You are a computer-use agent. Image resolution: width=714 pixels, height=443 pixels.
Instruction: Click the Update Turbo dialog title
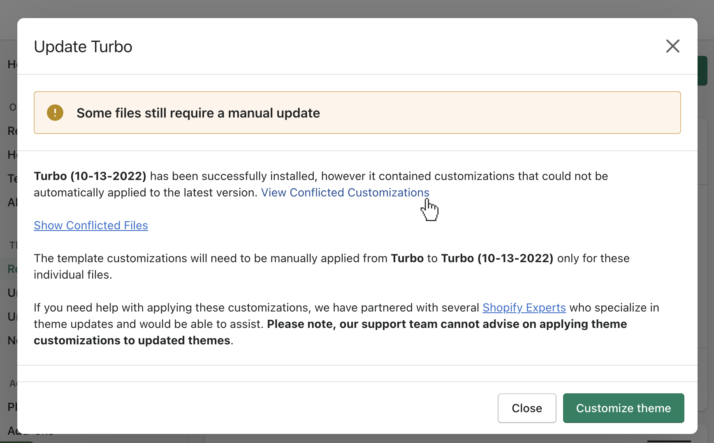(x=83, y=47)
